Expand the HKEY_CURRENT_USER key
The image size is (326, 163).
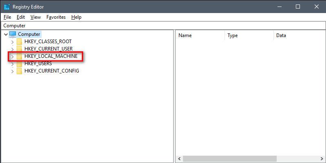click(x=13, y=49)
